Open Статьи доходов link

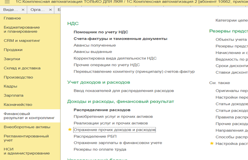232,104
